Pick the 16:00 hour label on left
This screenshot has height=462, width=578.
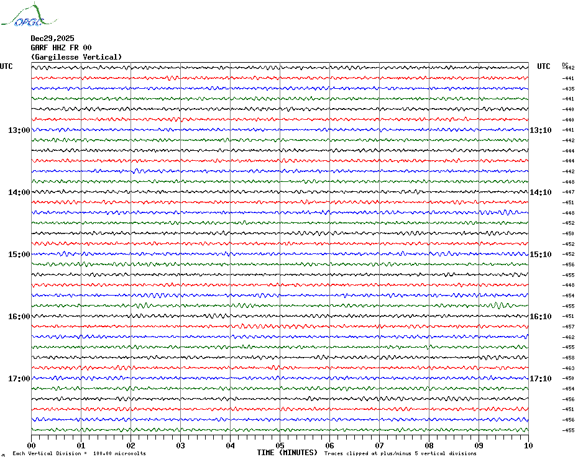(x=19, y=317)
